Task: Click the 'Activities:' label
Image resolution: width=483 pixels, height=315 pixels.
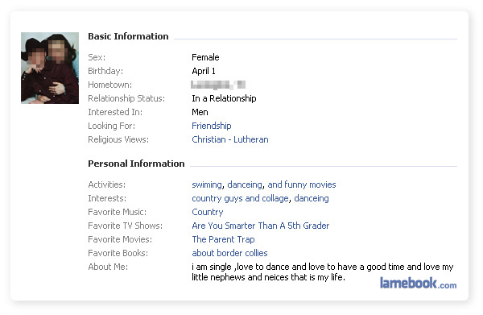Action: (x=106, y=184)
